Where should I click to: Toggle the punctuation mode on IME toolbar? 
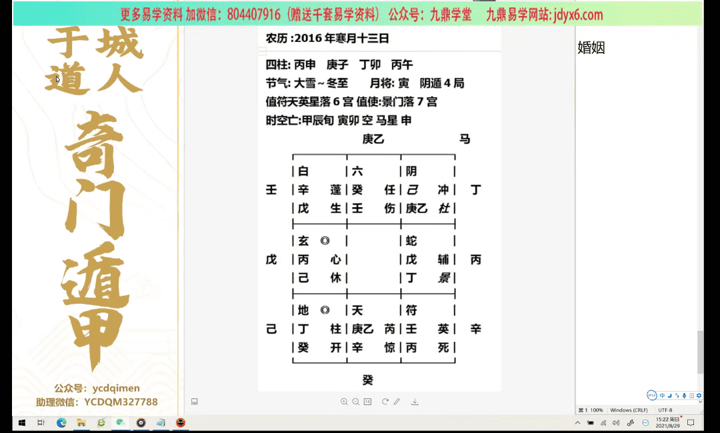click(677, 396)
